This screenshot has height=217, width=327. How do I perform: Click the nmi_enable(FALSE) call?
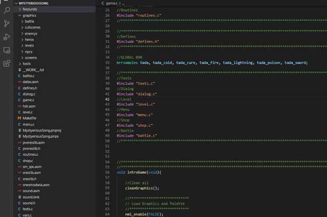[144, 214]
